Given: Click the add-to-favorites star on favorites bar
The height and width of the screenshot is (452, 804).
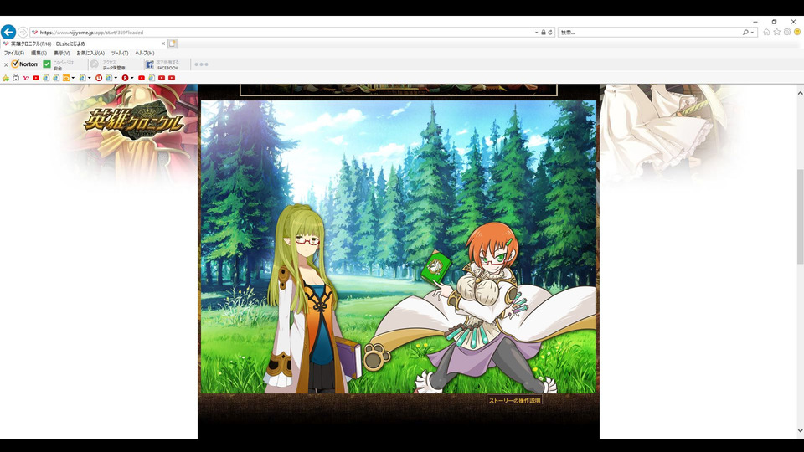Looking at the screenshot, I should point(6,78).
